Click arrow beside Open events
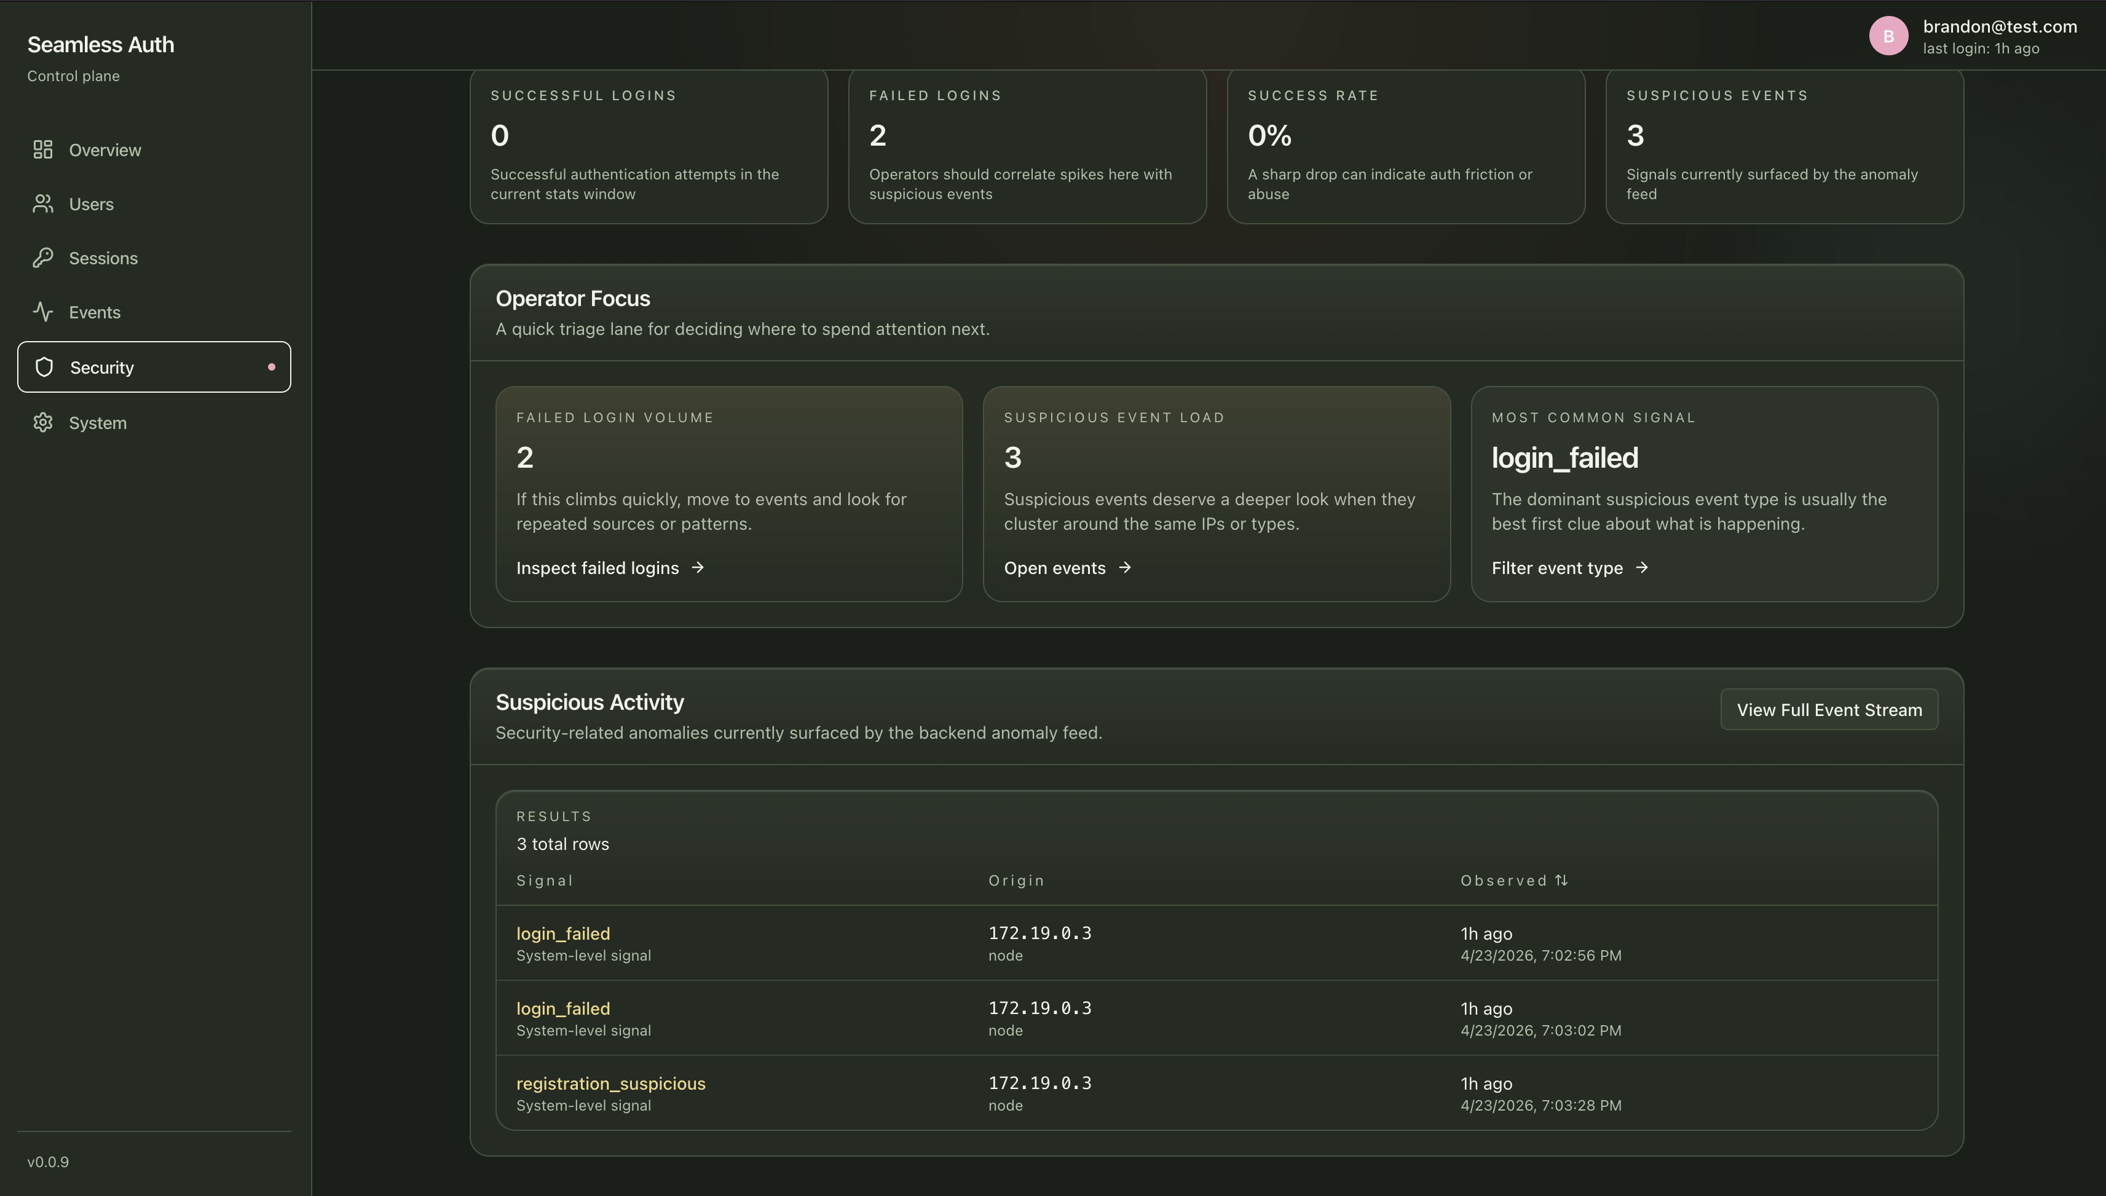Screen dimensions: 2106x1196 tap(1124, 568)
